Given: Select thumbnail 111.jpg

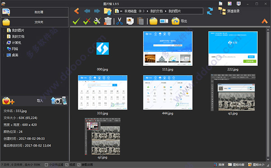Looking at the screenshot, I should click(168, 49).
